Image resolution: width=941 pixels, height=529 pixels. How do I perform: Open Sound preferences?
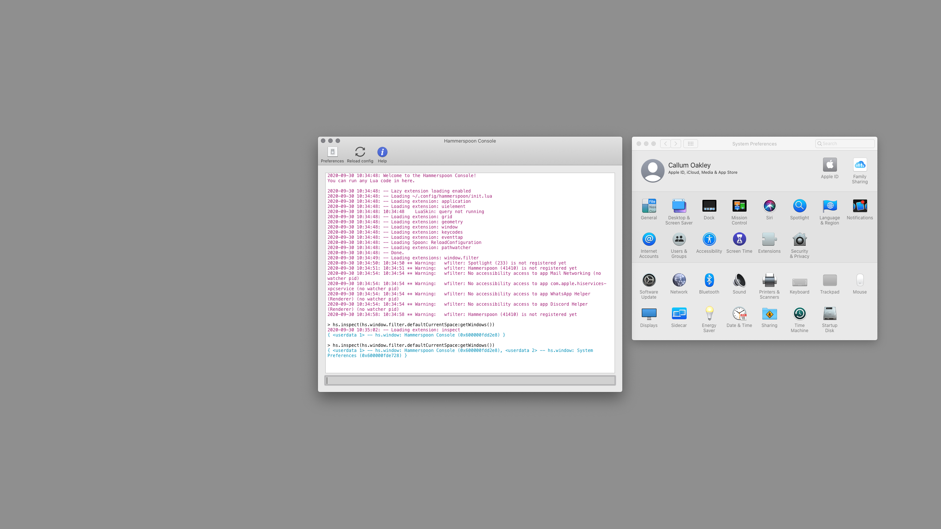(x=739, y=284)
